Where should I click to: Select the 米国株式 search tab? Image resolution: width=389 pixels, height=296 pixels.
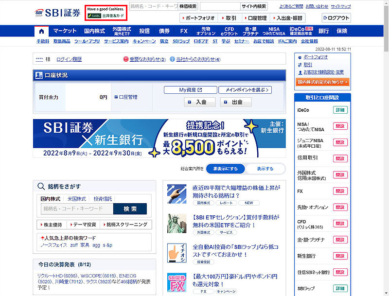(77, 199)
